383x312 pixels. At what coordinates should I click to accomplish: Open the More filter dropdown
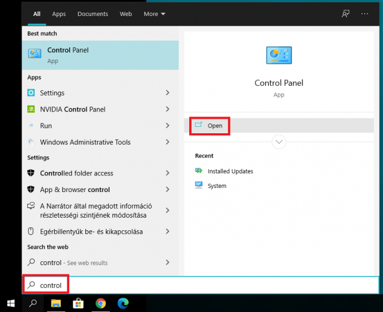154,14
